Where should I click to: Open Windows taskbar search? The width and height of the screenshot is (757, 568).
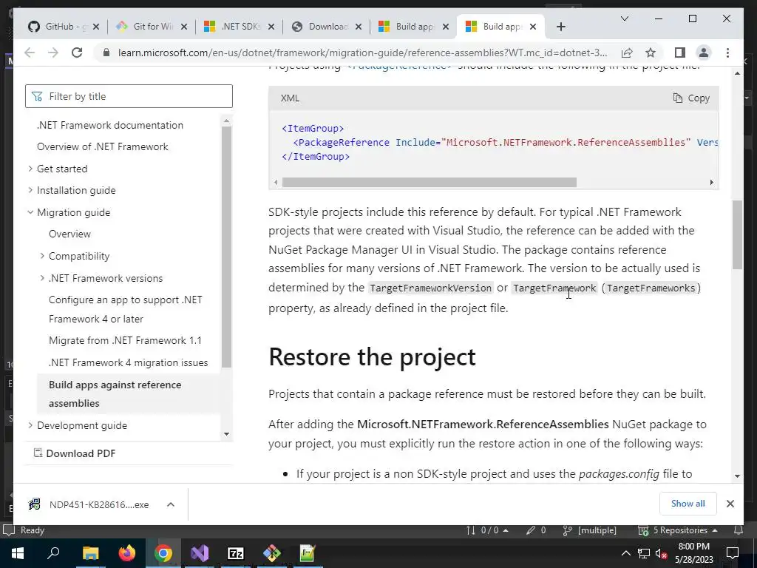pyautogui.click(x=53, y=553)
